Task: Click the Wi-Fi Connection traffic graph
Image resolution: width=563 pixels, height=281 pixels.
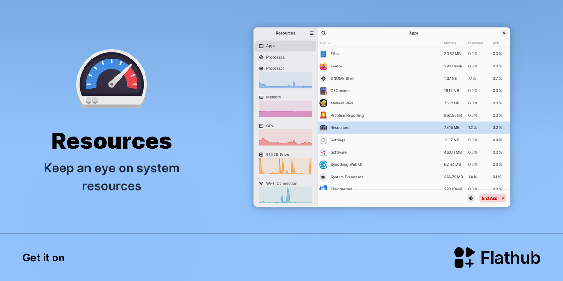Action: click(285, 195)
